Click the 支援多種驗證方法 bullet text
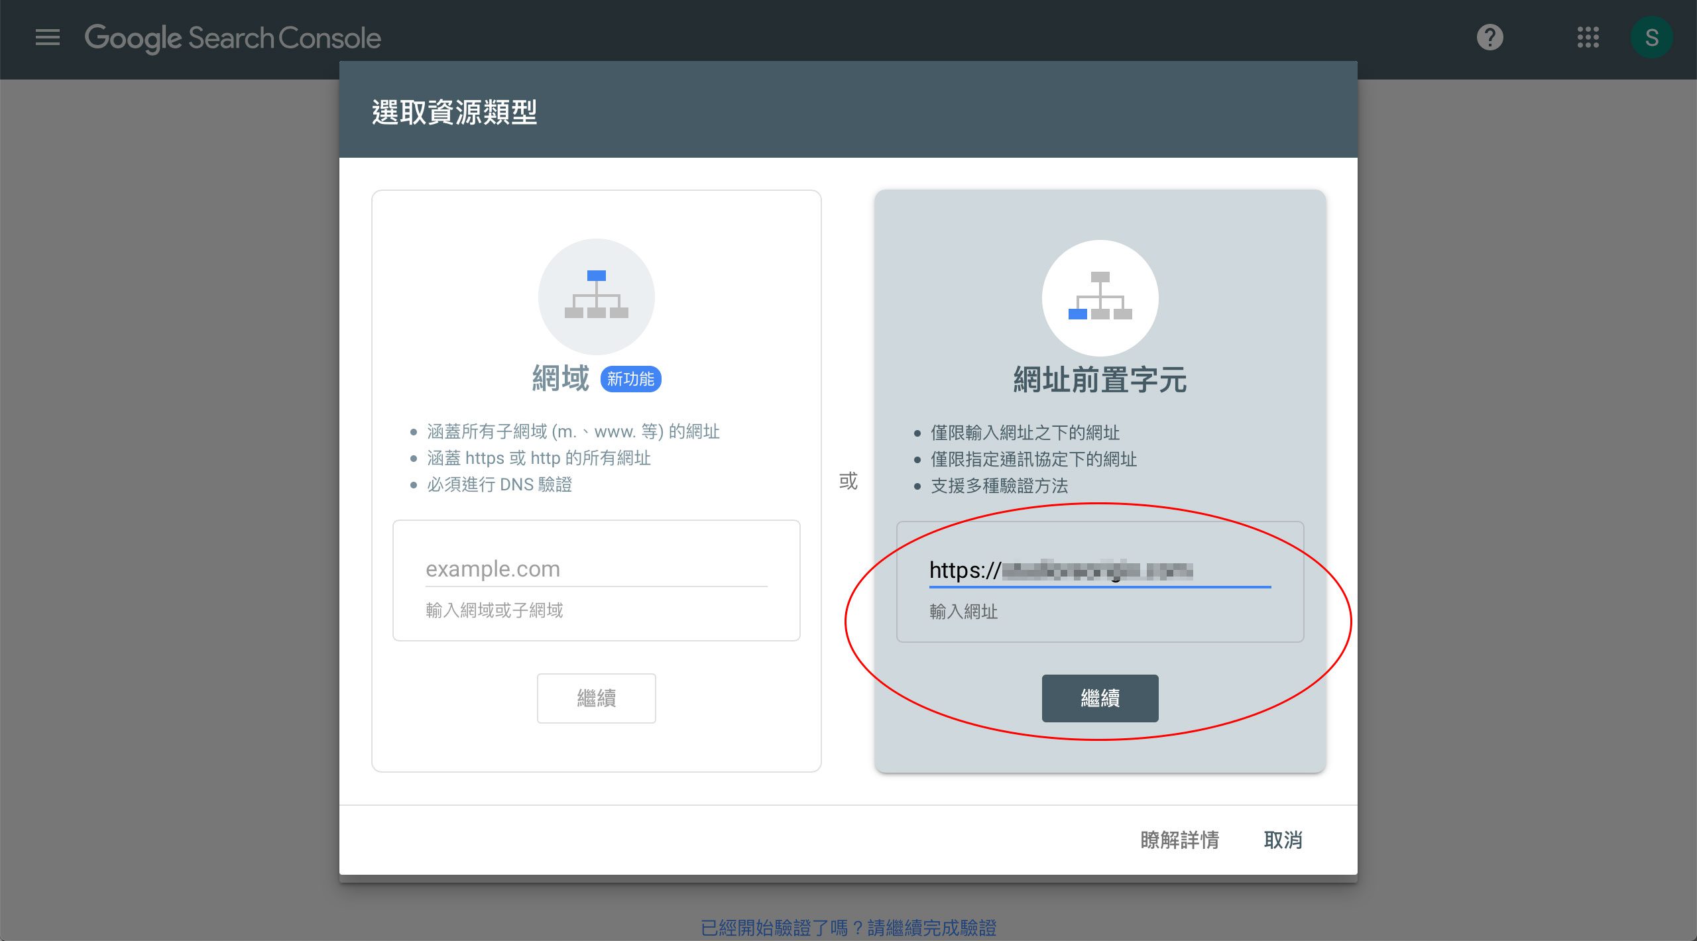Viewport: 1697px width, 941px height. pyautogui.click(x=999, y=486)
